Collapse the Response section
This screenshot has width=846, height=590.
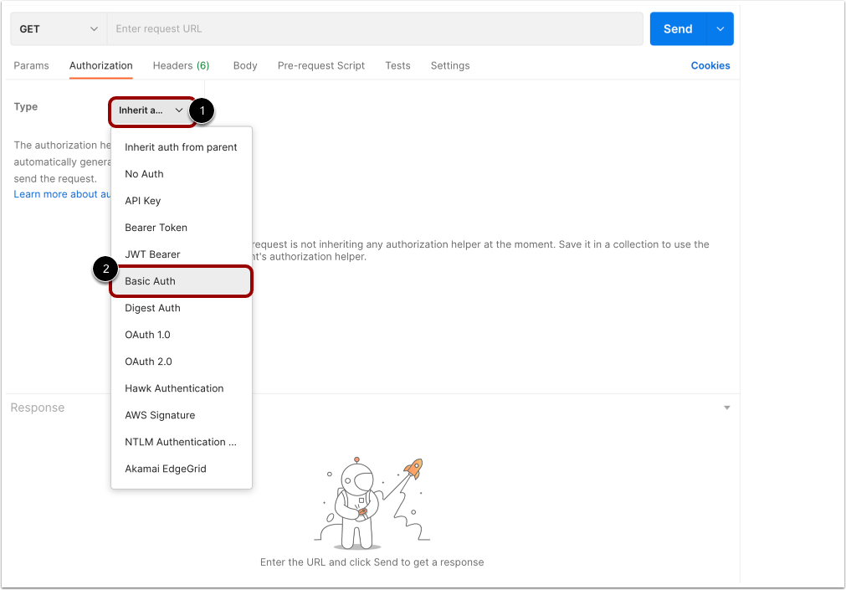click(726, 408)
